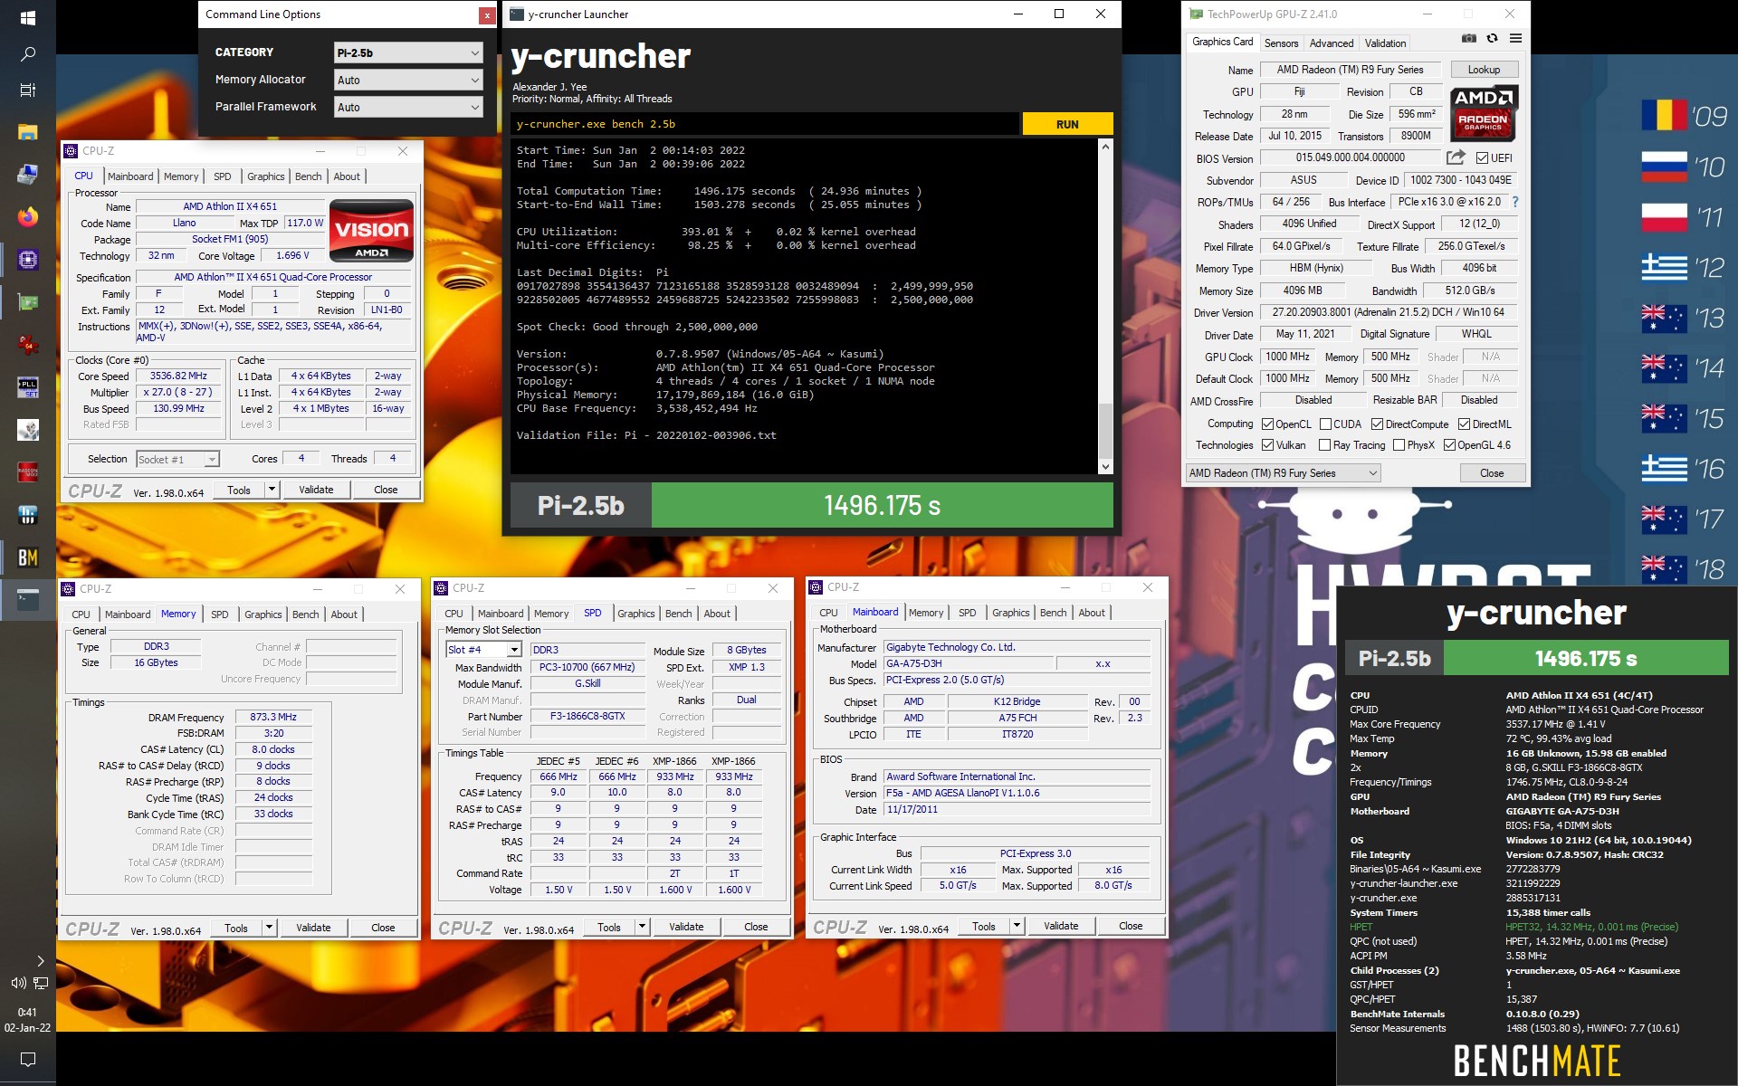The image size is (1738, 1086).
Task: Select About tab in CPU-Z SPD window
Action: click(x=717, y=614)
